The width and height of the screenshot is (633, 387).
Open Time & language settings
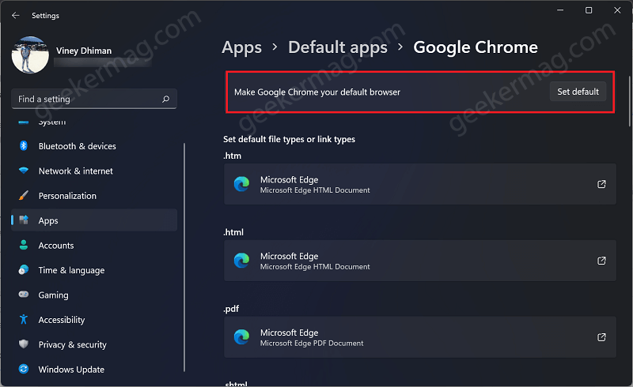[94, 270]
